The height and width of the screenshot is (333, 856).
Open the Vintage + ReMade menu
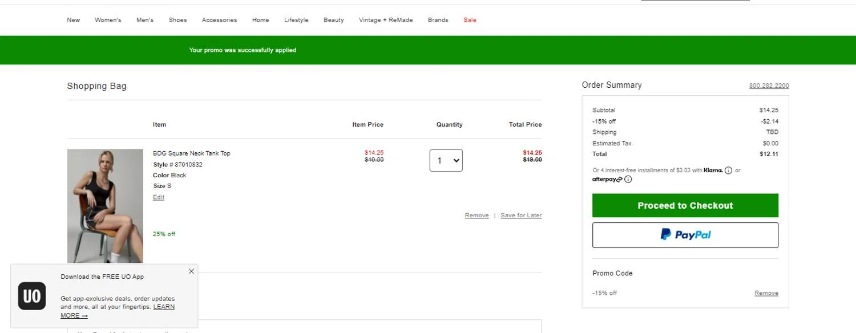click(385, 20)
